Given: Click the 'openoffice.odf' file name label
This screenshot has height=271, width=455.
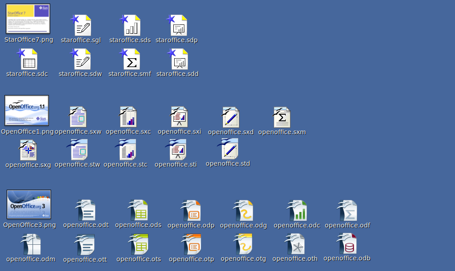Looking at the screenshot, I should [x=347, y=225].
